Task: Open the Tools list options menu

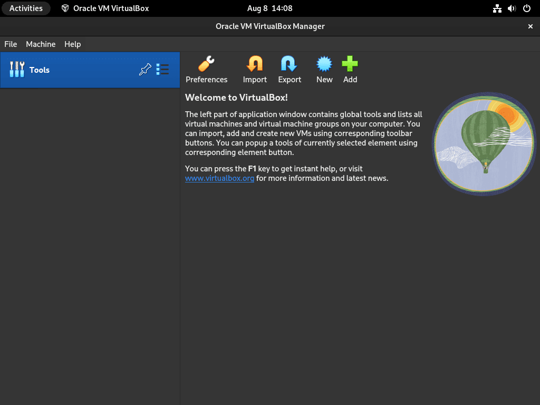Action: [162, 69]
